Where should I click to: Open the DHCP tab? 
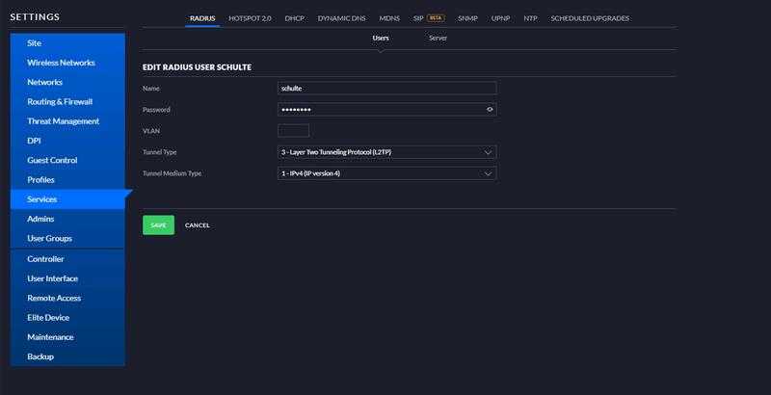click(295, 18)
